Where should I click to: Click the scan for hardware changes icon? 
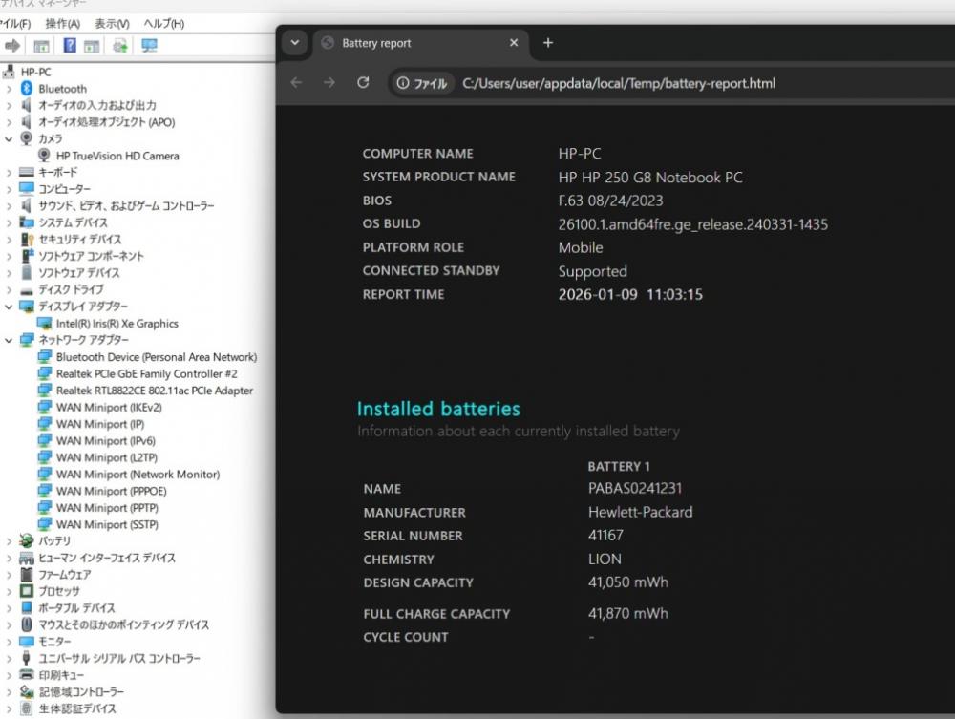(x=149, y=46)
